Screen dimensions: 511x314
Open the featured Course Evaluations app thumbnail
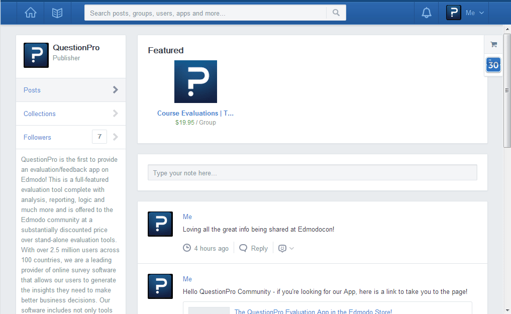pos(195,81)
